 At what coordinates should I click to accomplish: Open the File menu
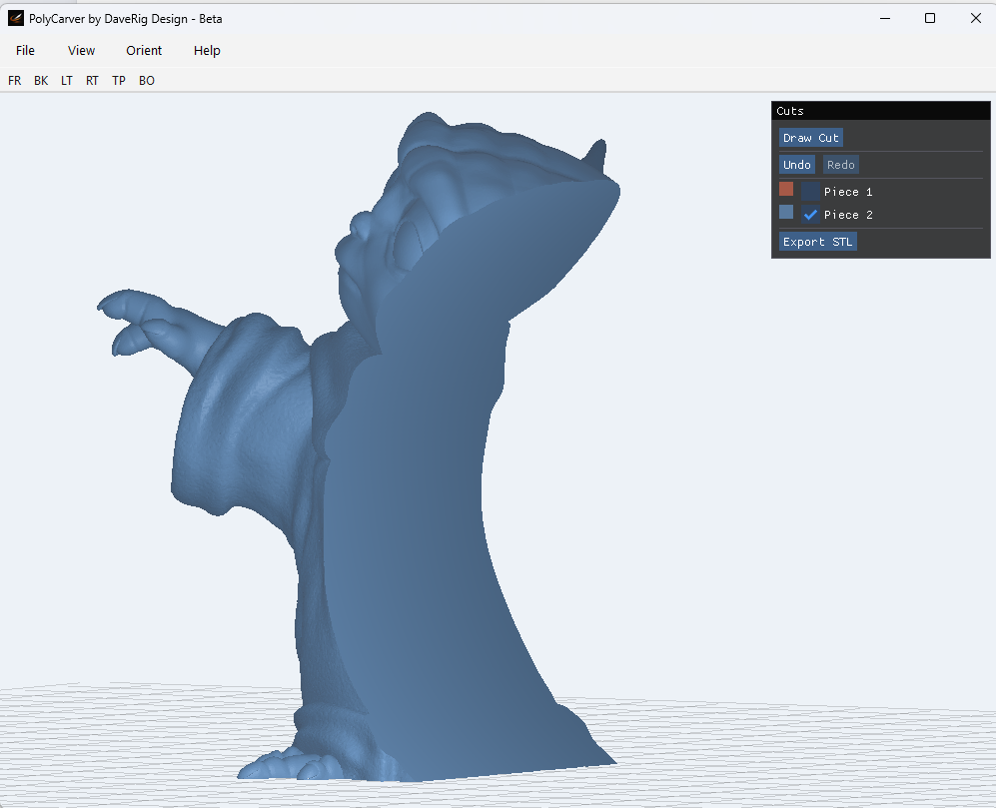coord(25,51)
